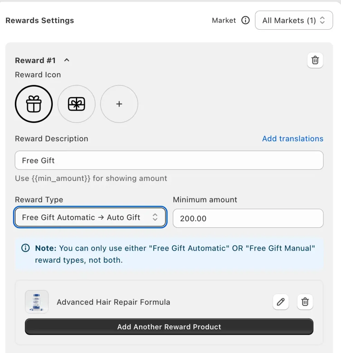This screenshot has height=353, width=341.
Task: Click the 'Use {{min_amount}}' hint text
Action: 91,179
